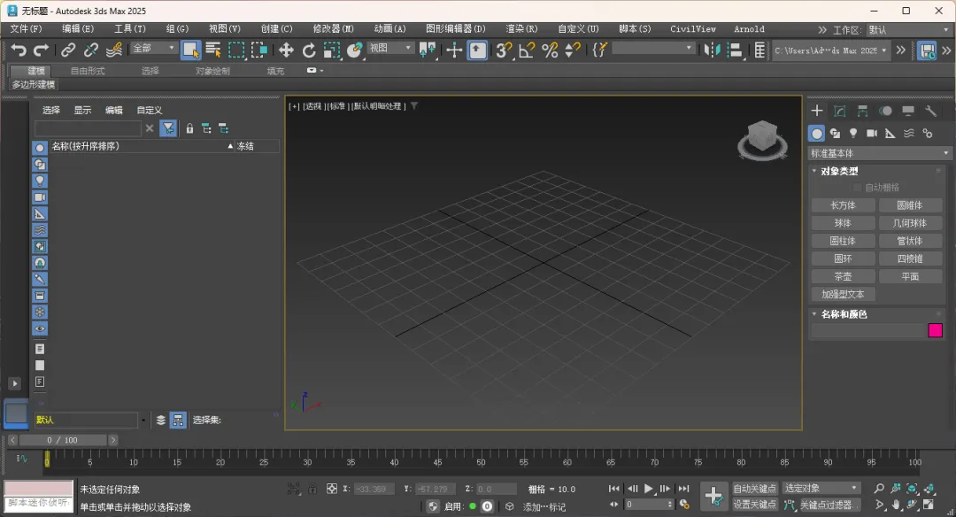Open the 渲染(R) menu
This screenshot has width=956, height=517.
click(x=521, y=29)
